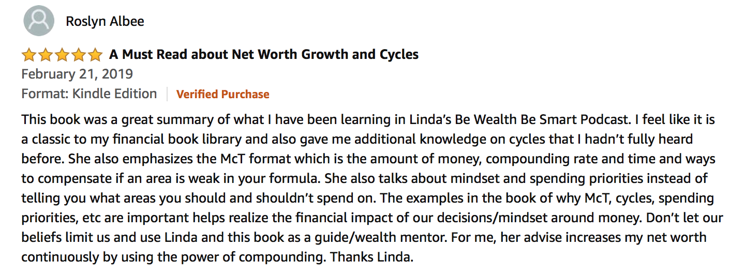Open reviewer name Roslyn Albee

pos(105,21)
